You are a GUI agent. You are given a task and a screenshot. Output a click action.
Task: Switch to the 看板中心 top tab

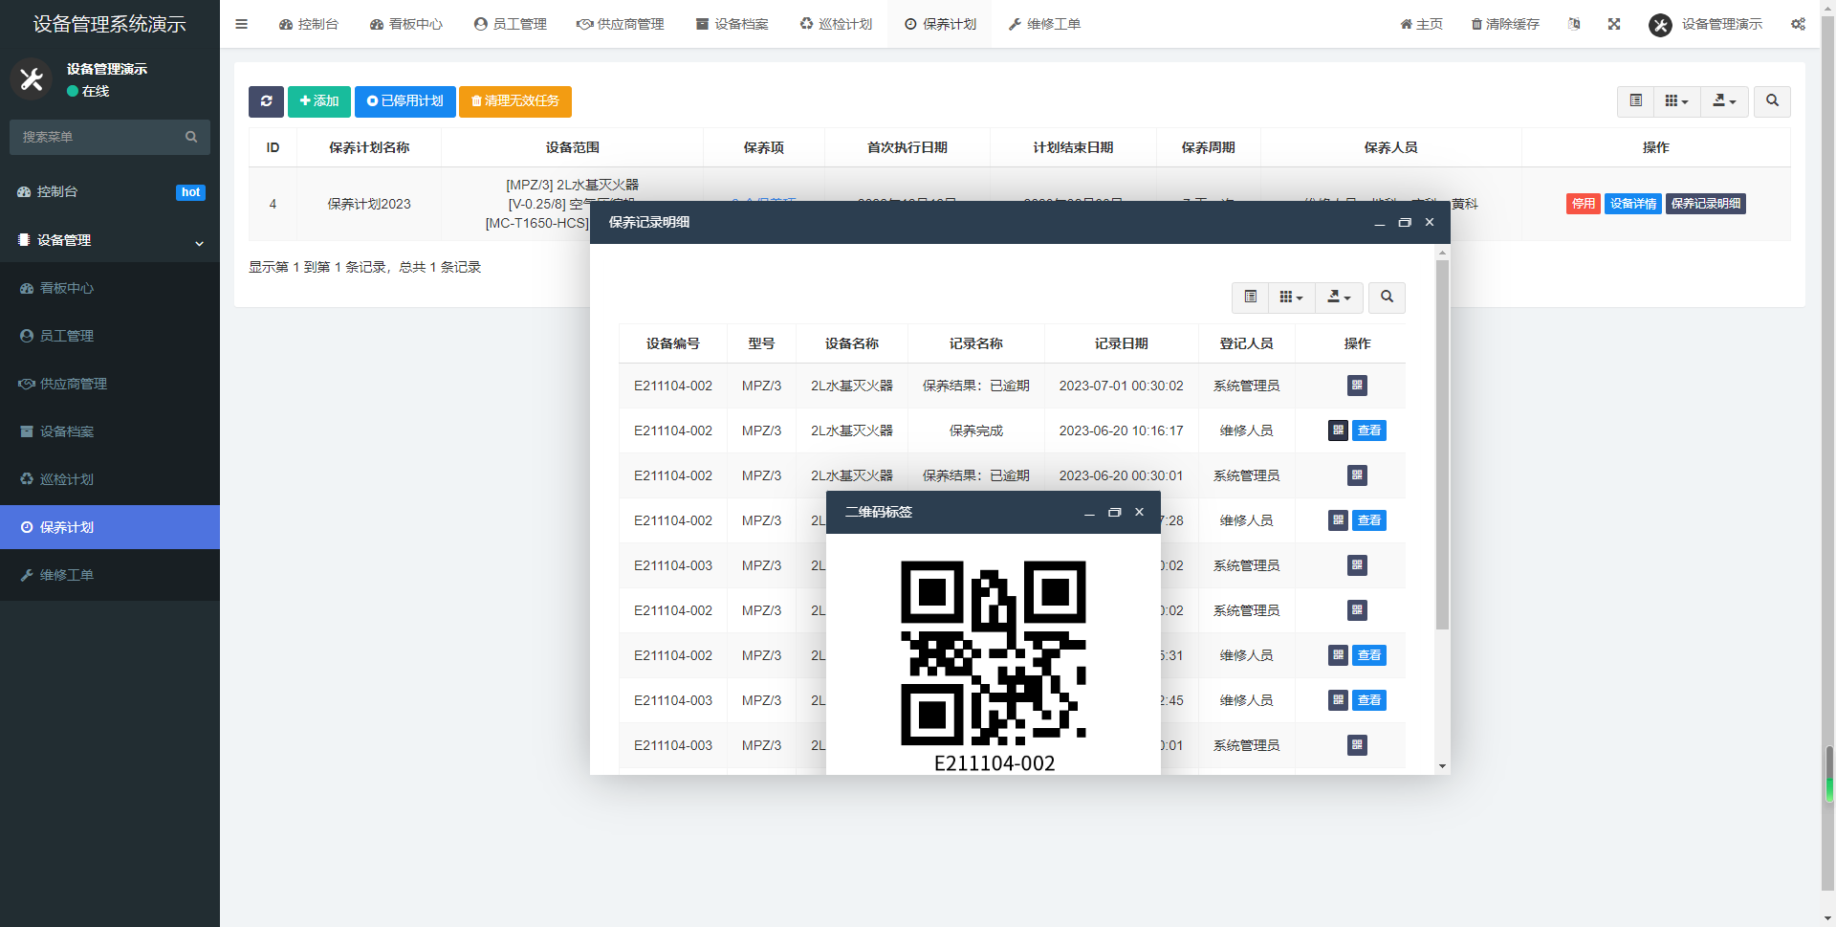(405, 24)
